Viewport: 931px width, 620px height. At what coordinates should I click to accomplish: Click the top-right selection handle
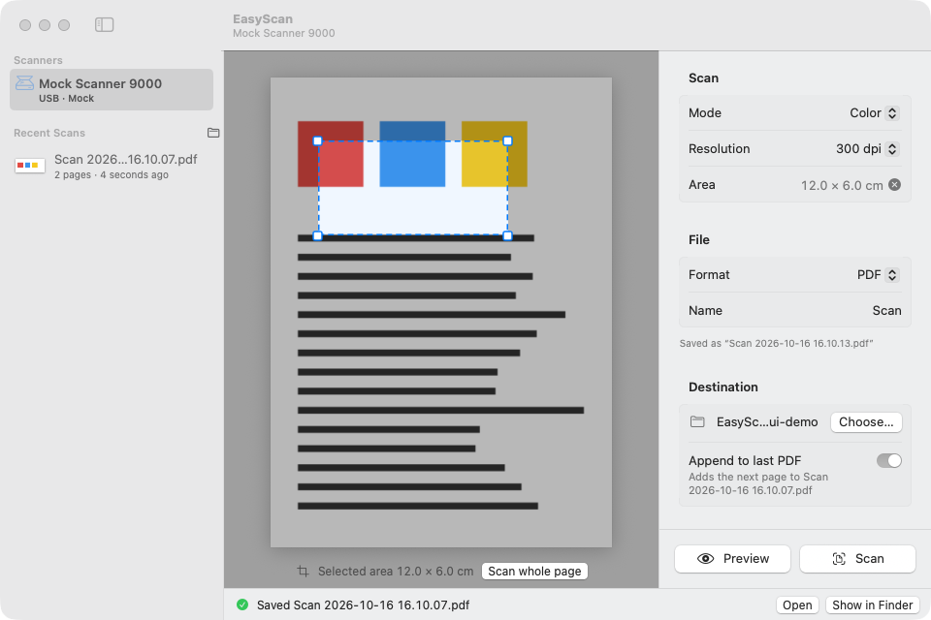click(x=507, y=141)
